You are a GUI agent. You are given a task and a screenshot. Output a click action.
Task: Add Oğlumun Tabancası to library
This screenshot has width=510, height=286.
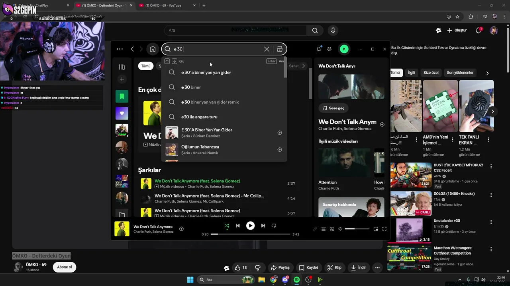click(x=280, y=150)
